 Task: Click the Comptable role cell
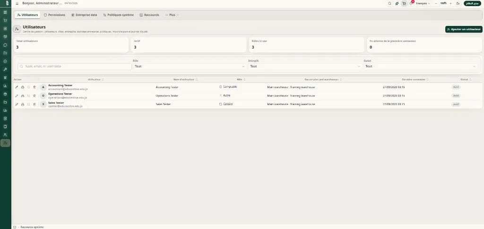tap(228, 87)
